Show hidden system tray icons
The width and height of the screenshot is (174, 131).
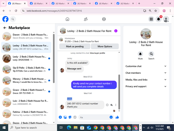pos(144,128)
